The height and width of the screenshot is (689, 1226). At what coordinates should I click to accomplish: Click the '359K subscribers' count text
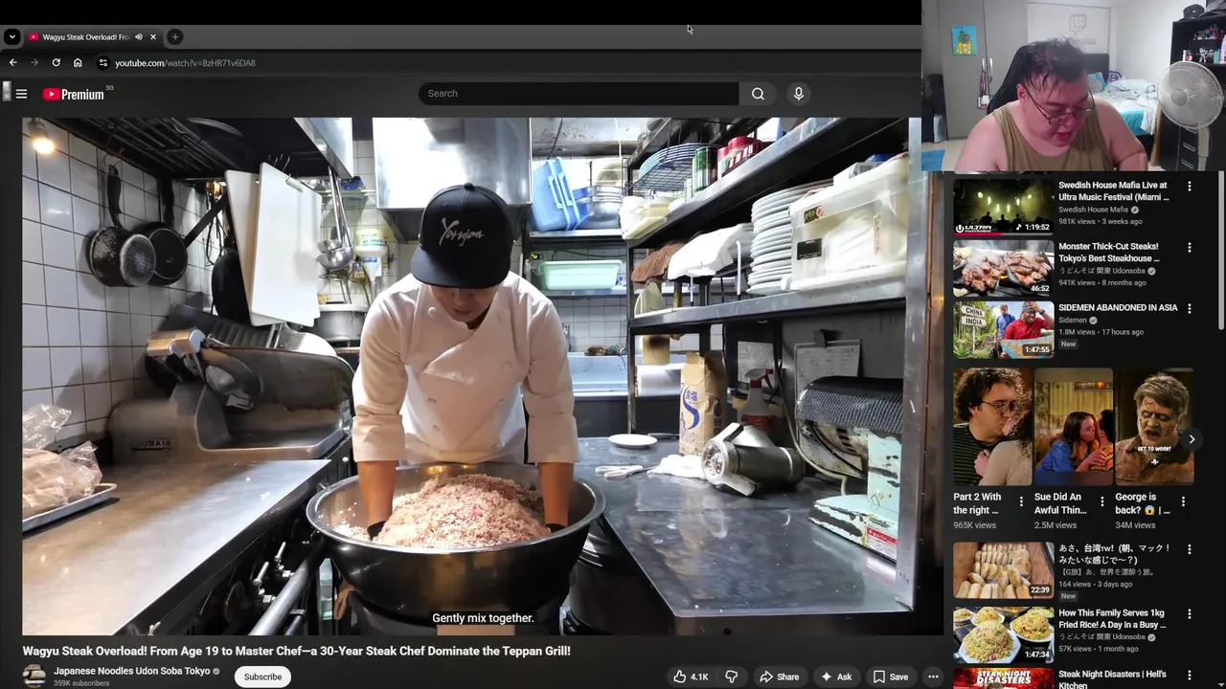click(81, 683)
